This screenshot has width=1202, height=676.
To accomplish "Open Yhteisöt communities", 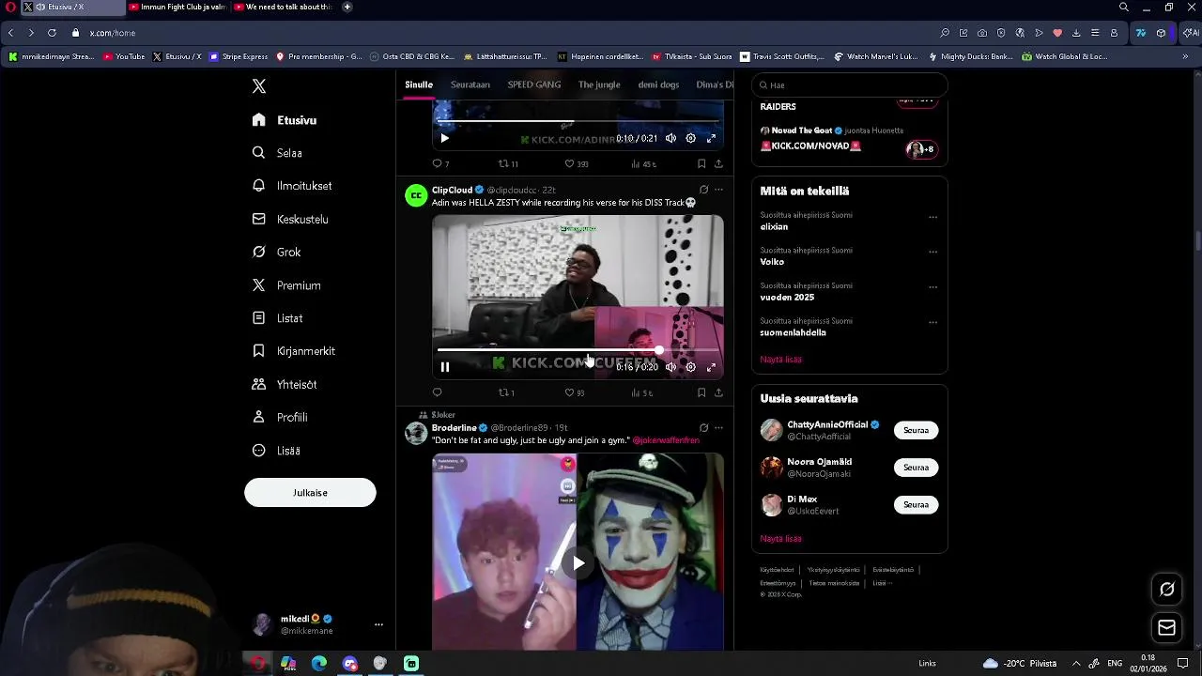I will pyautogui.click(x=285, y=384).
